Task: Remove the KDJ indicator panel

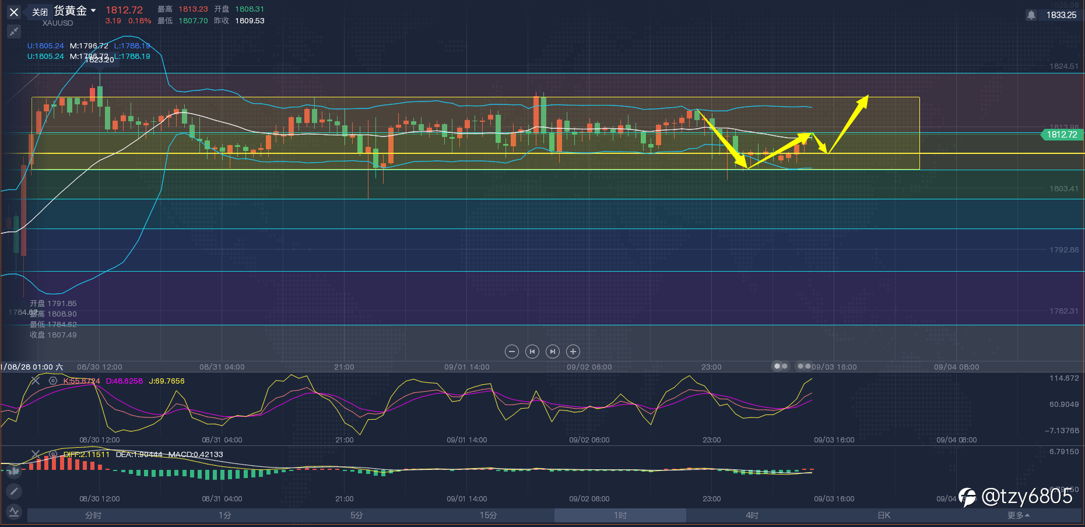Action: tap(36, 381)
